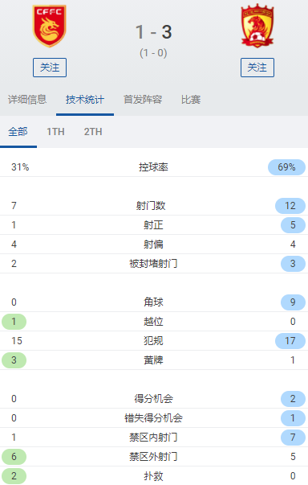Click the 扑救 stat label
Viewport: 308px width, 485px height.
(x=153, y=475)
